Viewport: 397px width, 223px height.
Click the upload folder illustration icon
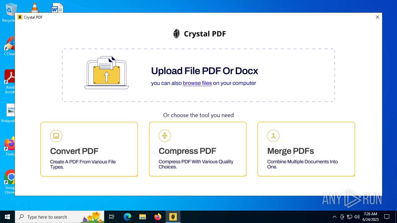tap(106, 73)
